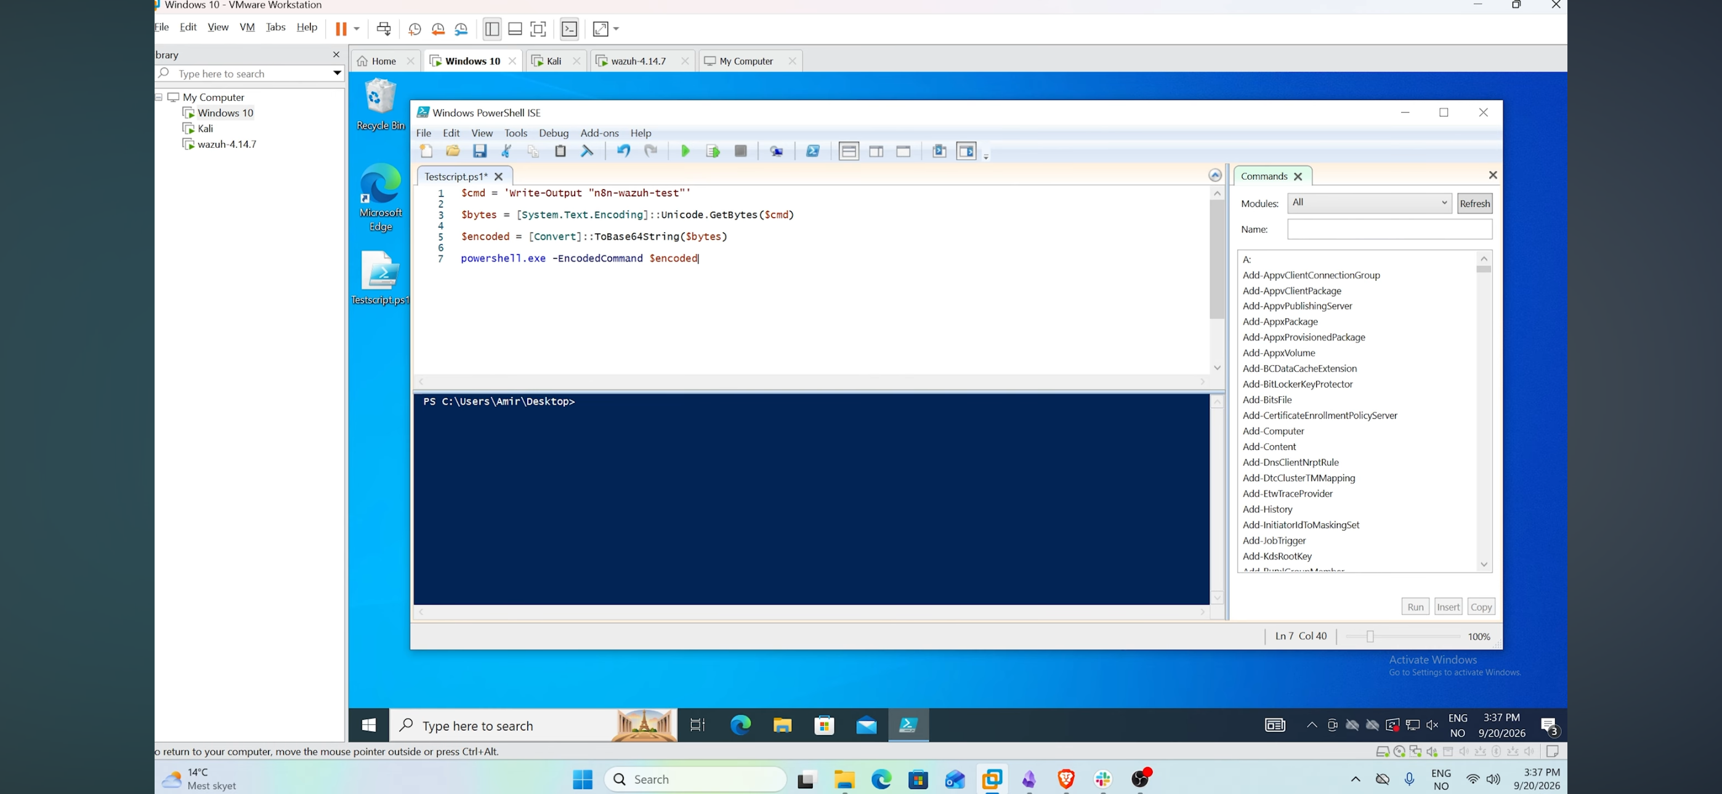Click the Run button in Commands pane
Image resolution: width=1722 pixels, height=794 pixels.
tap(1415, 607)
